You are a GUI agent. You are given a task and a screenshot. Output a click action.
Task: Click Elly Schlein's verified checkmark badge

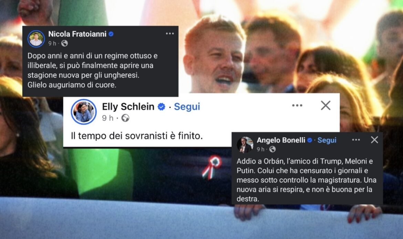(x=162, y=107)
